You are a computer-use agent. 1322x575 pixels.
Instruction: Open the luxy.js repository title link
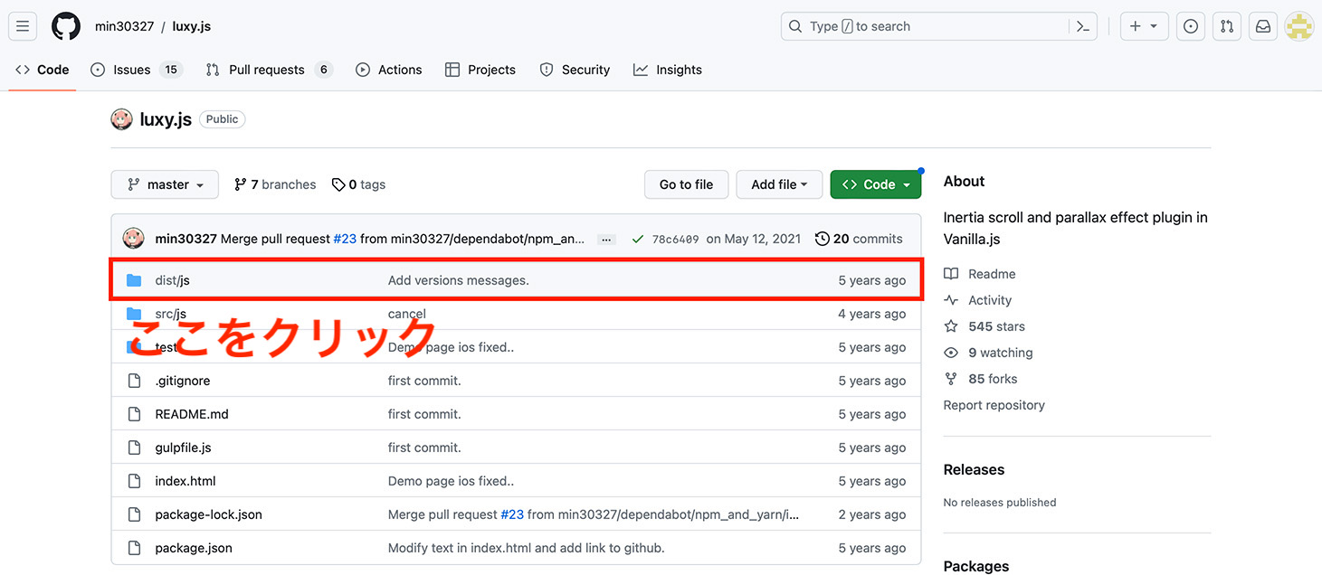166,119
